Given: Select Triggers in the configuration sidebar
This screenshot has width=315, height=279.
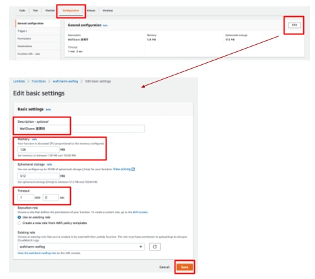Looking at the screenshot, I should 22,31.
